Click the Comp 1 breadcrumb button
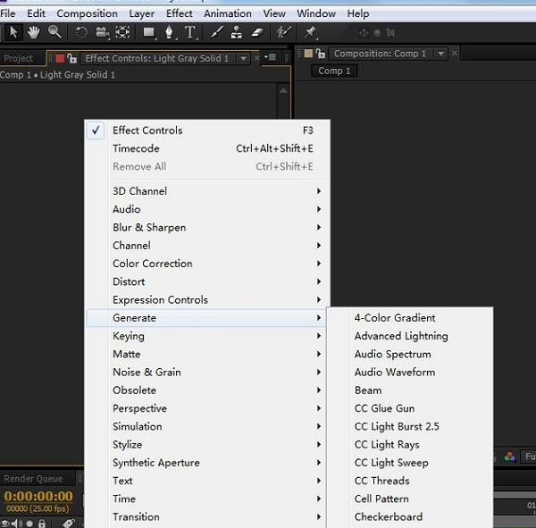Image resolution: width=536 pixels, height=528 pixels. pos(335,71)
